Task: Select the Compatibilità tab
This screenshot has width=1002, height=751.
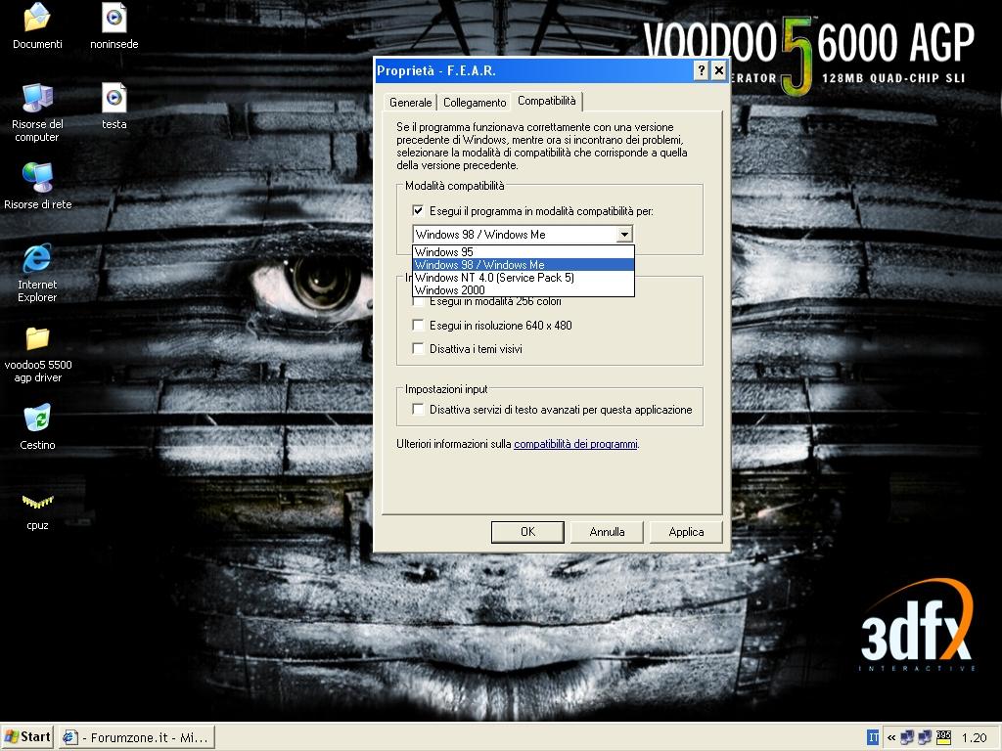Action: pyautogui.click(x=547, y=101)
